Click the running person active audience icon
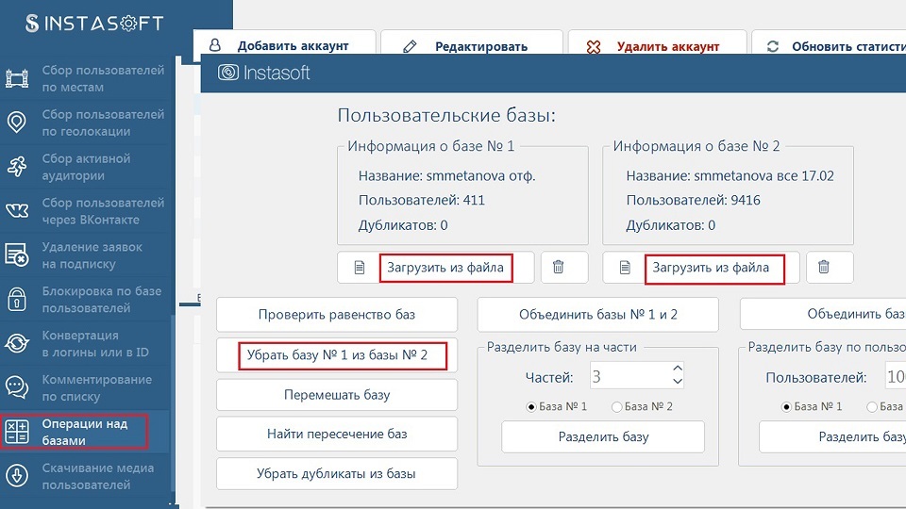 [x=17, y=167]
